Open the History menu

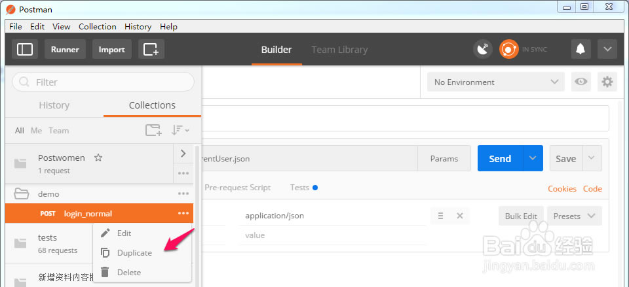click(138, 26)
